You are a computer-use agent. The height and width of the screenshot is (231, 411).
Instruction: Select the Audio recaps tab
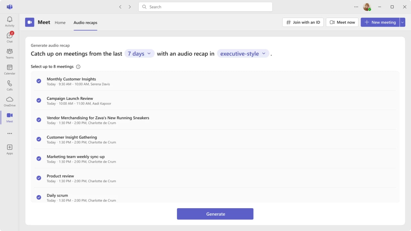point(85,22)
